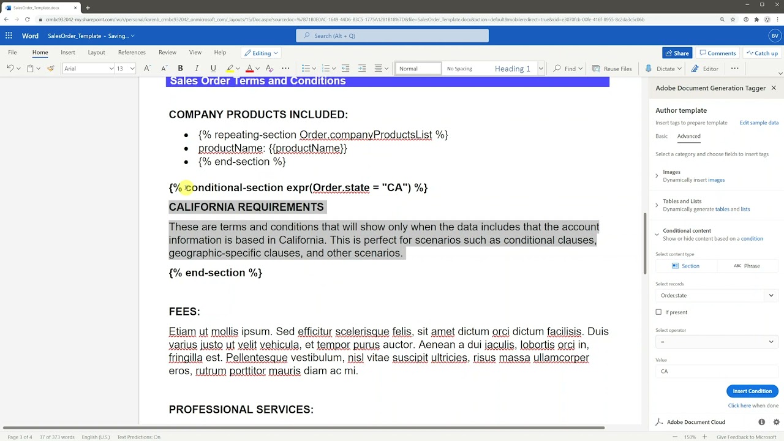The width and height of the screenshot is (784, 441).
Task: Click the Paste clipboard icon
Action: (x=30, y=69)
